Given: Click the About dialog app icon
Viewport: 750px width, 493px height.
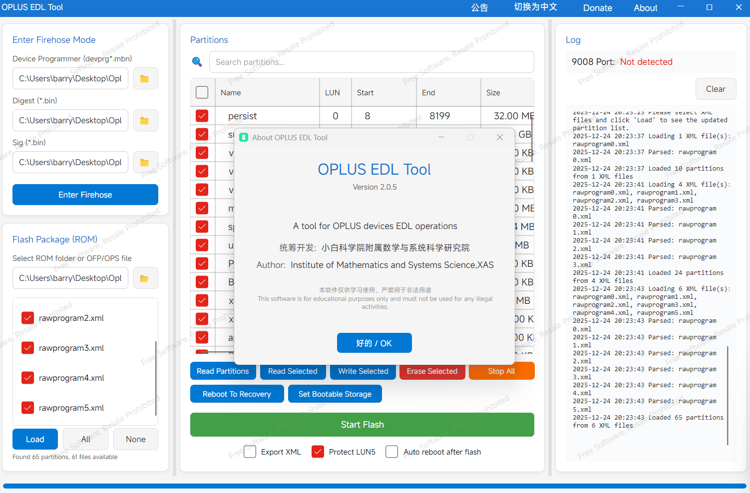Looking at the screenshot, I should (244, 137).
